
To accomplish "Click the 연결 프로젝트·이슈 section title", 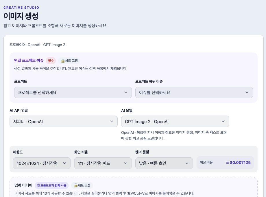I will click(29, 61).
